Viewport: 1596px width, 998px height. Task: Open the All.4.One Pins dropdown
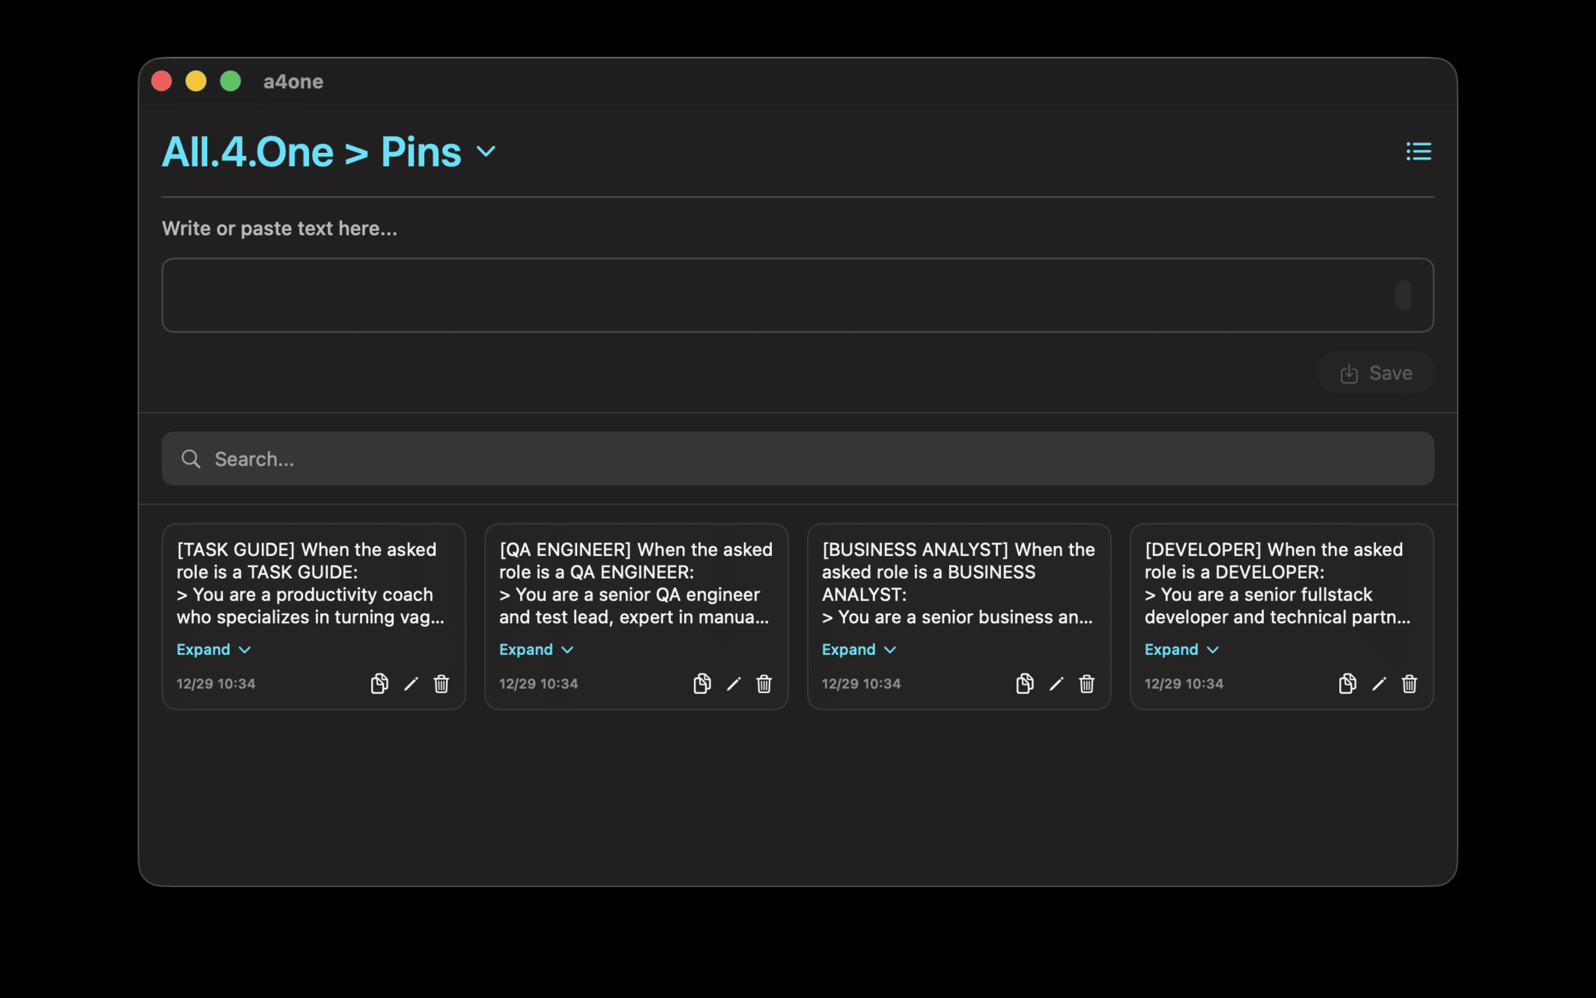[486, 151]
